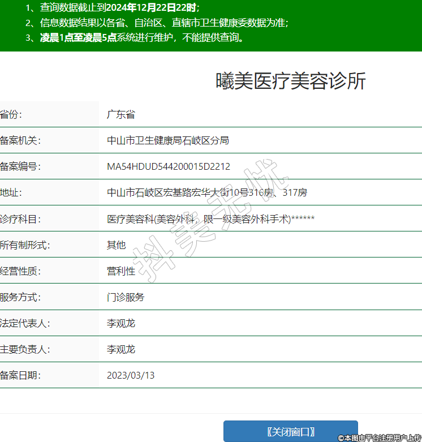Viewport: 422px width, 442px height.
Task: Click the service mode value 门诊服务
Action: pyautogui.click(x=126, y=297)
